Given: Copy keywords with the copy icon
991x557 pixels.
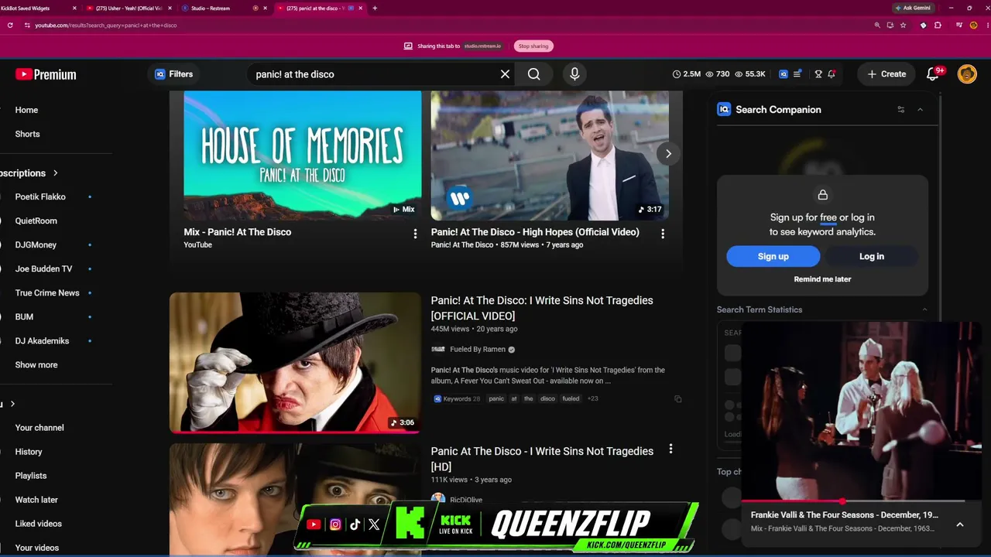Looking at the screenshot, I should pyautogui.click(x=677, y=399).
